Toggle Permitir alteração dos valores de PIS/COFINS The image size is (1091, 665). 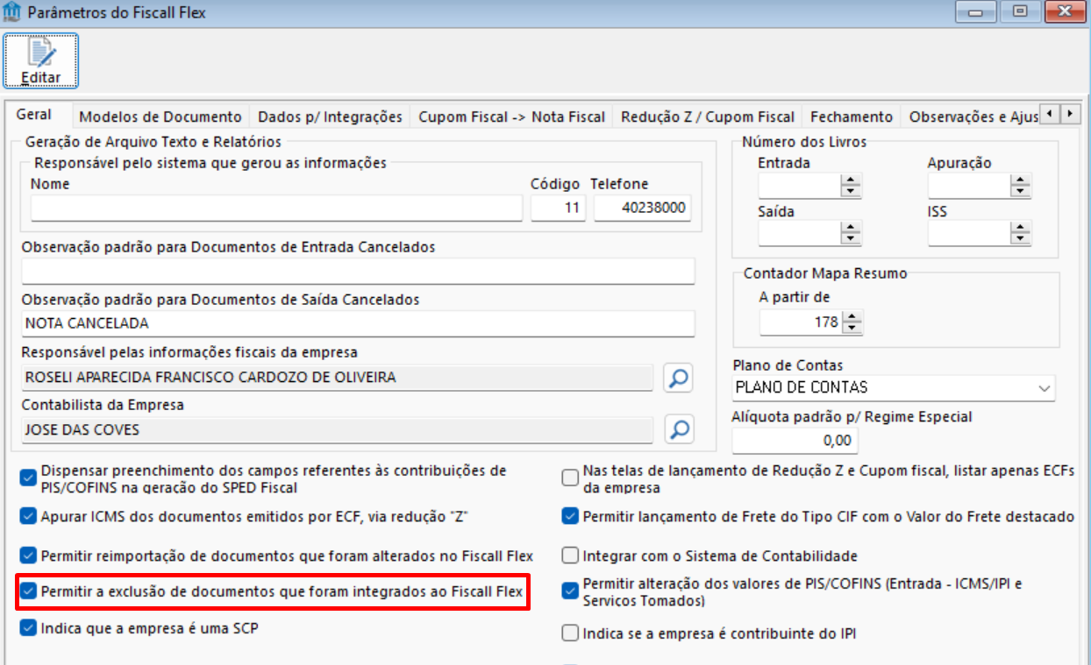570,591
